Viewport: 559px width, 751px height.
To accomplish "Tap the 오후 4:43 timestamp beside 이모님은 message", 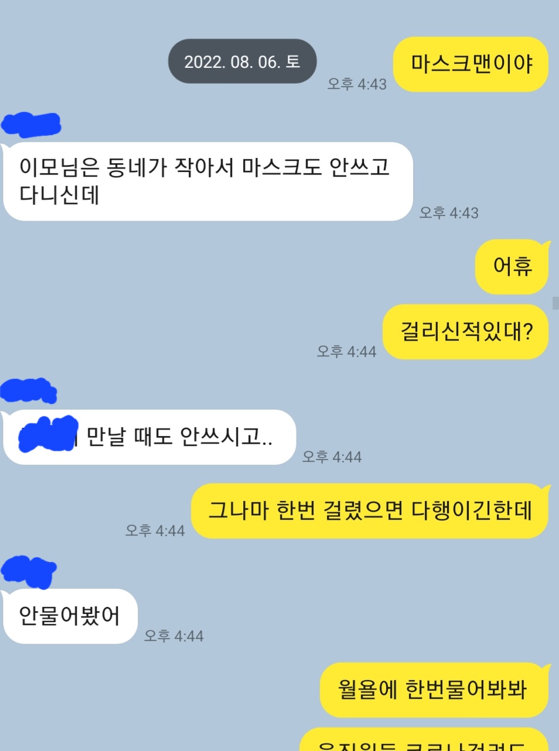I will pos(449,213).
